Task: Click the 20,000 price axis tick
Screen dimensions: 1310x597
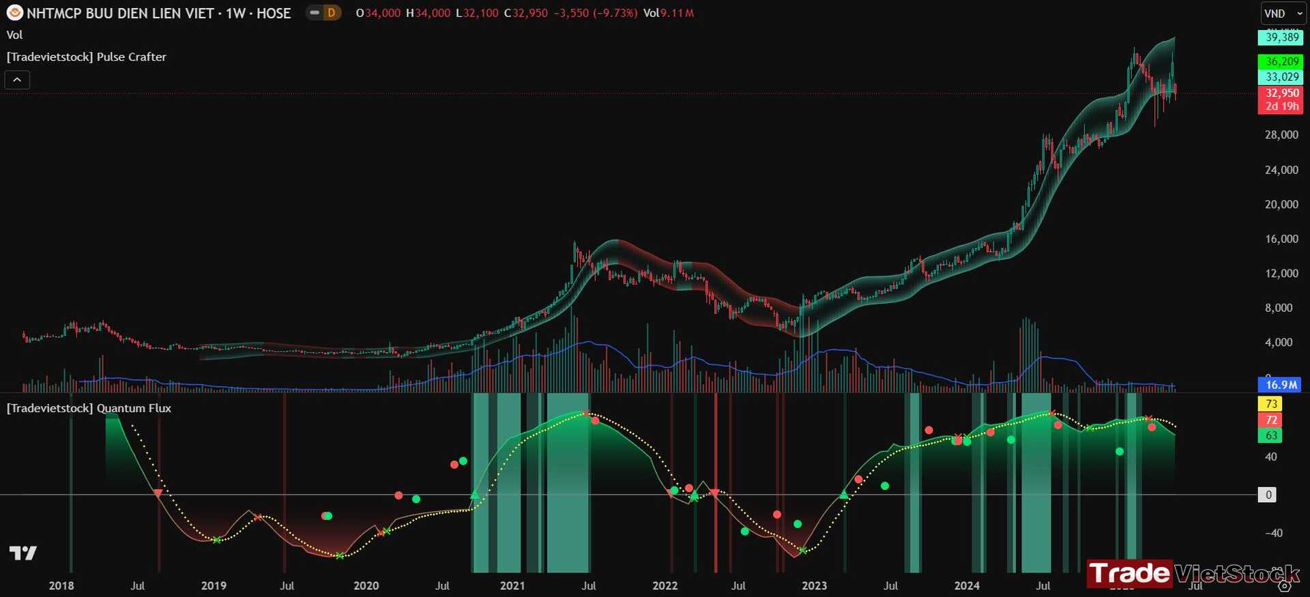Action: [1281, 205]
